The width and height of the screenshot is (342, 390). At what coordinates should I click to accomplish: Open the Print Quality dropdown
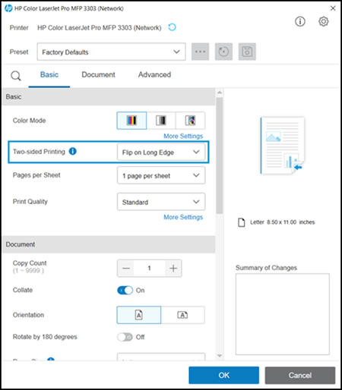point(161,202)
